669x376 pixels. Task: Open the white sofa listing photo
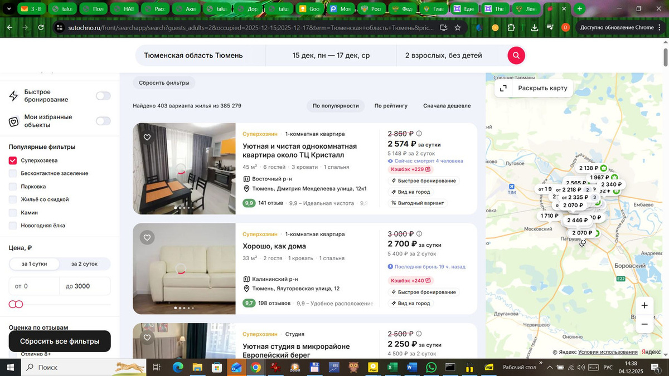coord(184,269)
